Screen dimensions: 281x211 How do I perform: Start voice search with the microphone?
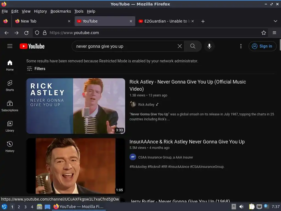(x=209, y=46)
